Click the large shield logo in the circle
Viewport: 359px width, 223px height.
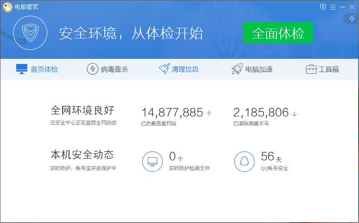[x=30, y=33]
